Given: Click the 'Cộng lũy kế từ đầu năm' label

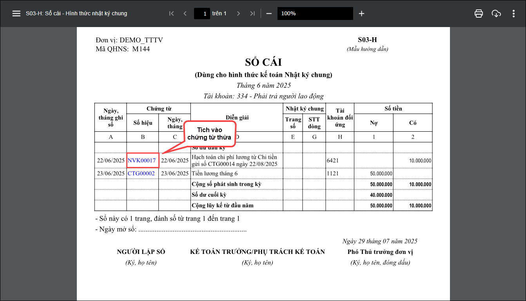Looking at the screenshot, I should click(x=223, y=205).
